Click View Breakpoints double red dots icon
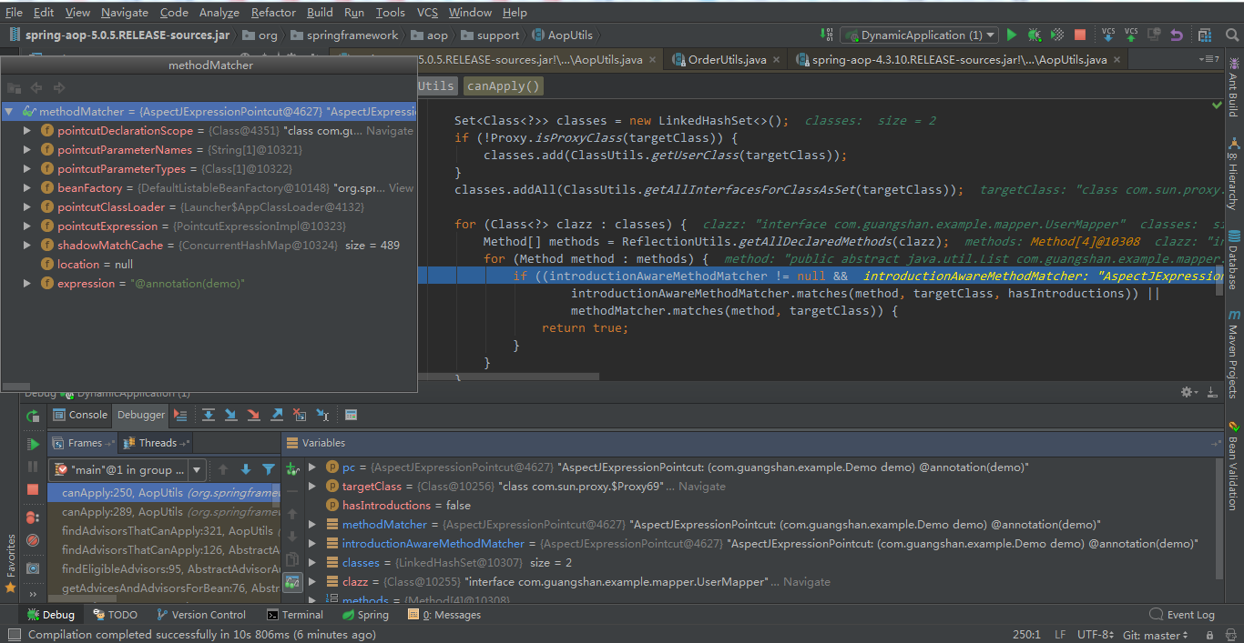 tap(34, 517)
